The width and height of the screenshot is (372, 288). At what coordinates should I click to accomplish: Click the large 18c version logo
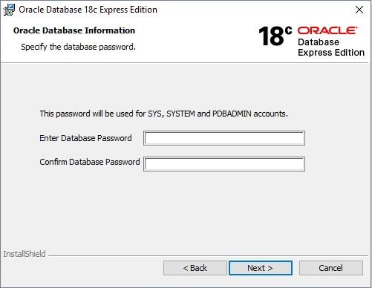tap(275, 36)
